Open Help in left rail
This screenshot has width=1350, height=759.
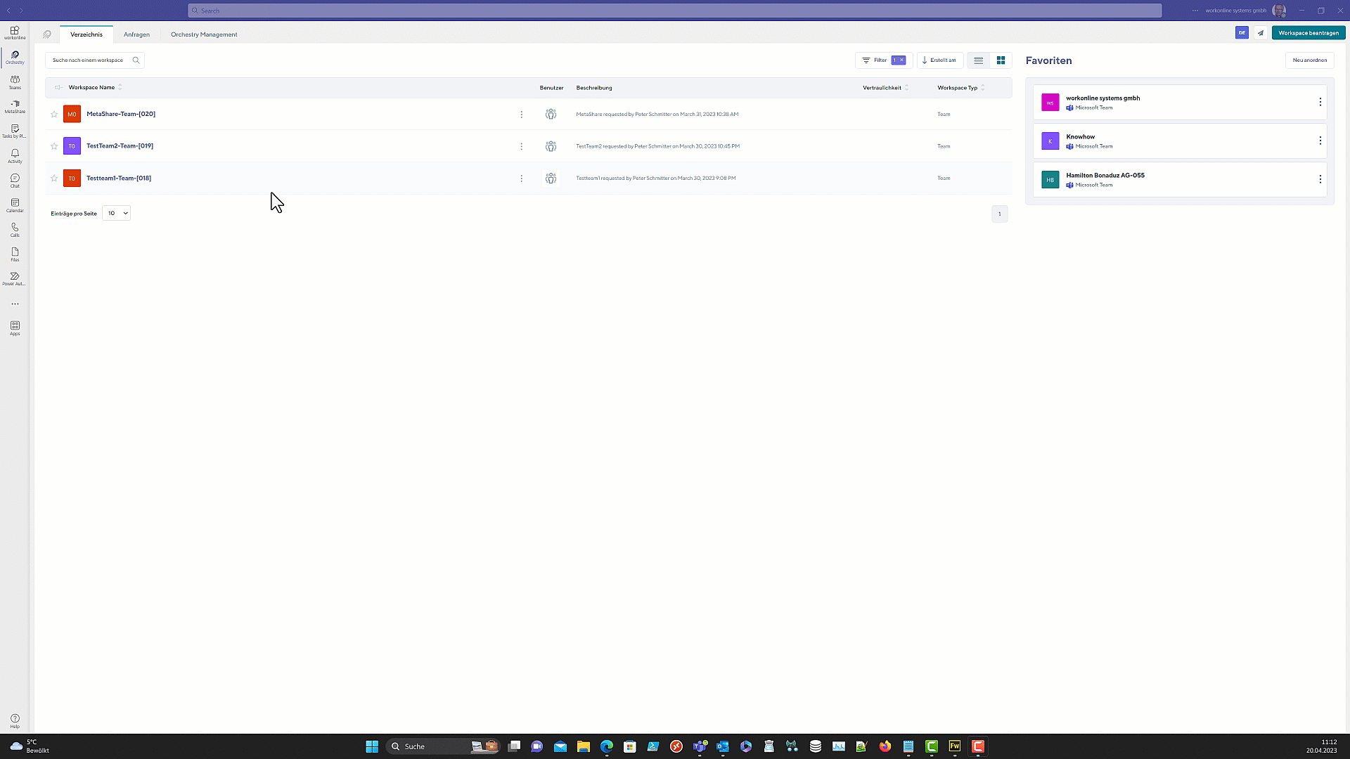[x=15, y=721]
